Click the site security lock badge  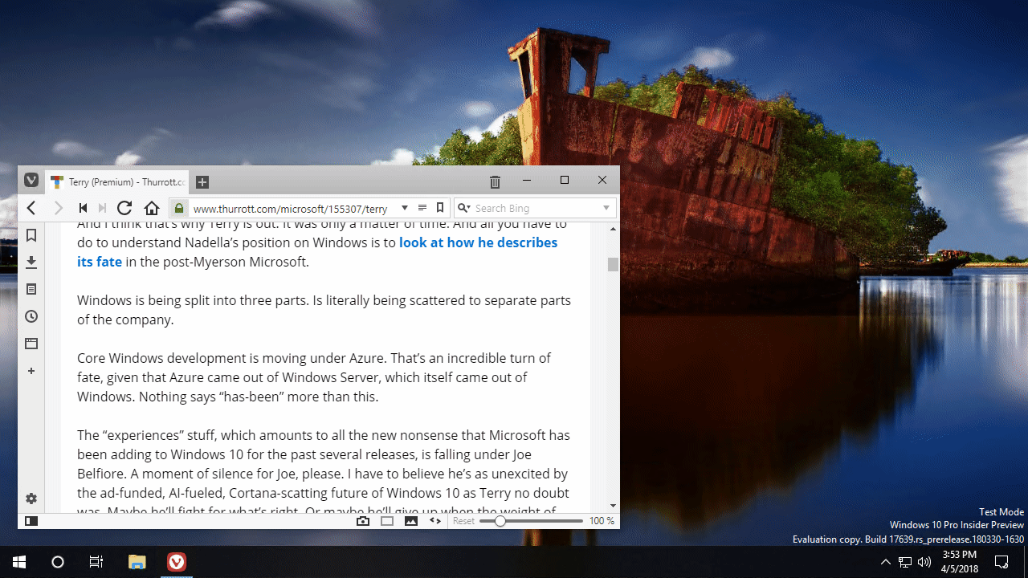(x=178, y=208)
